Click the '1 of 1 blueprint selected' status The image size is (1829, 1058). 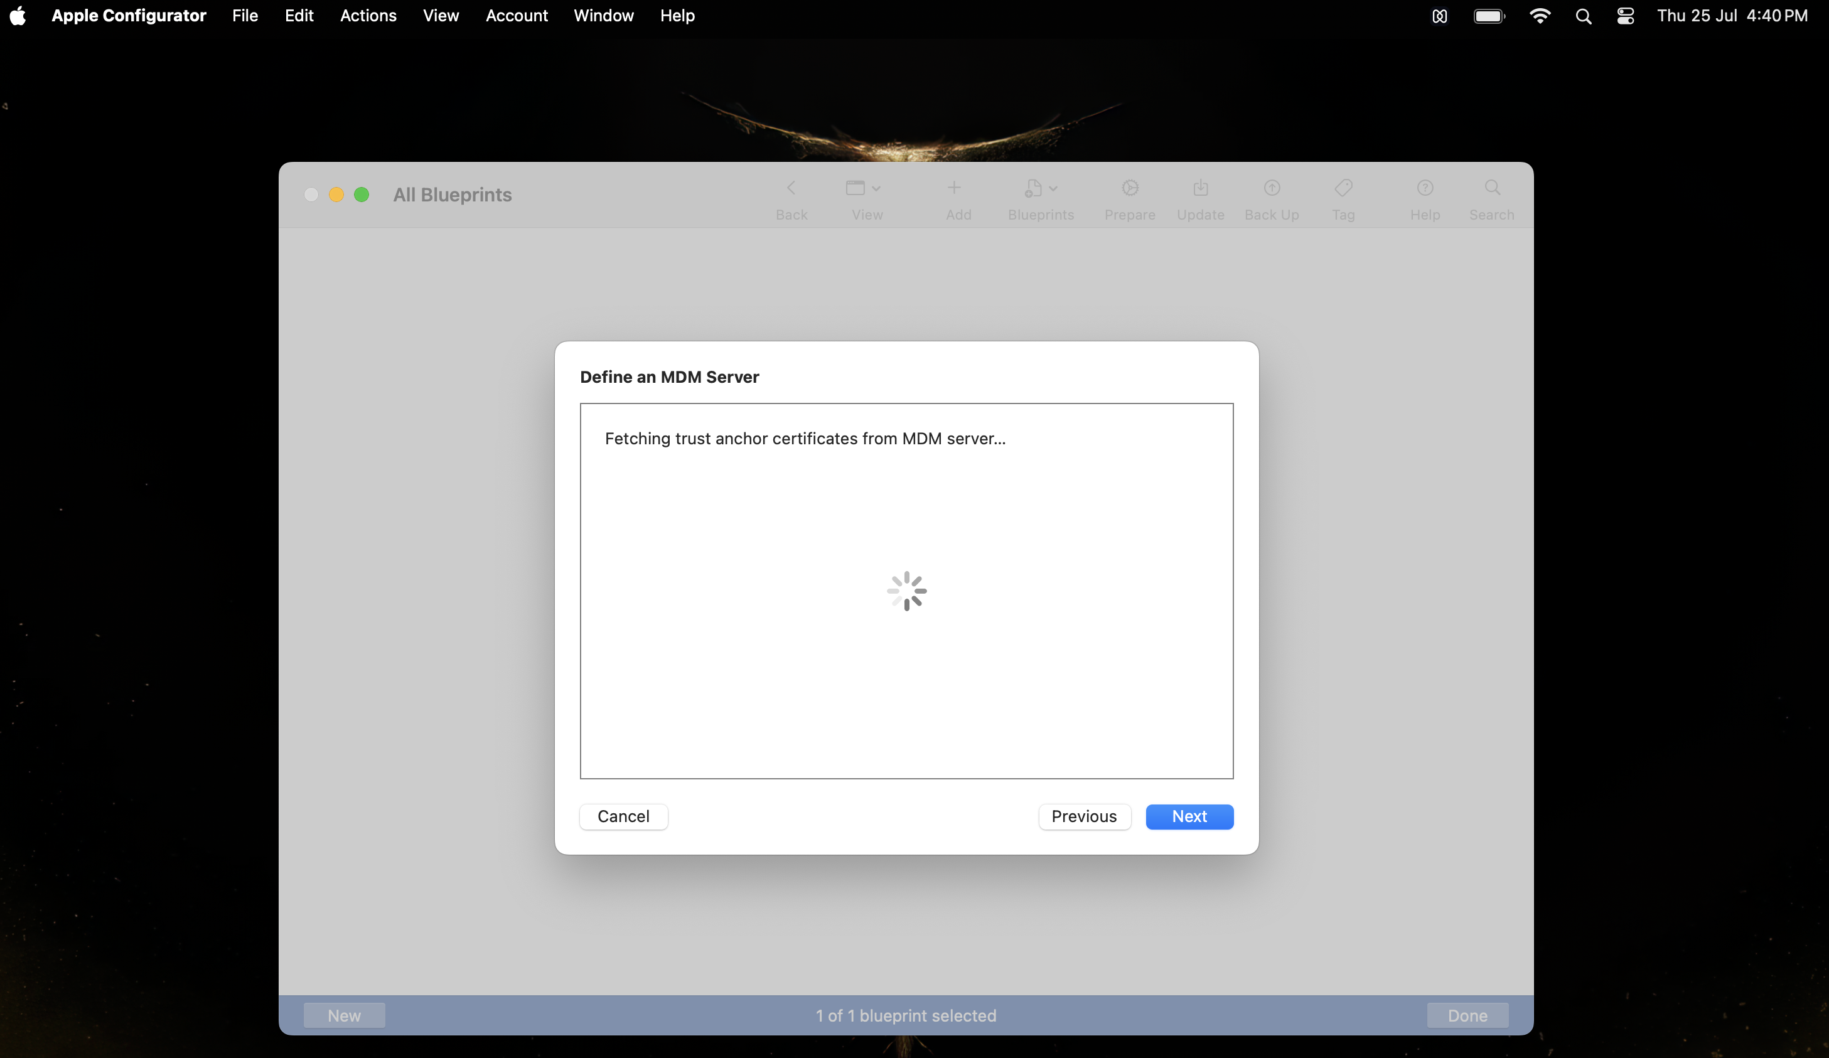coord(906,1015)
